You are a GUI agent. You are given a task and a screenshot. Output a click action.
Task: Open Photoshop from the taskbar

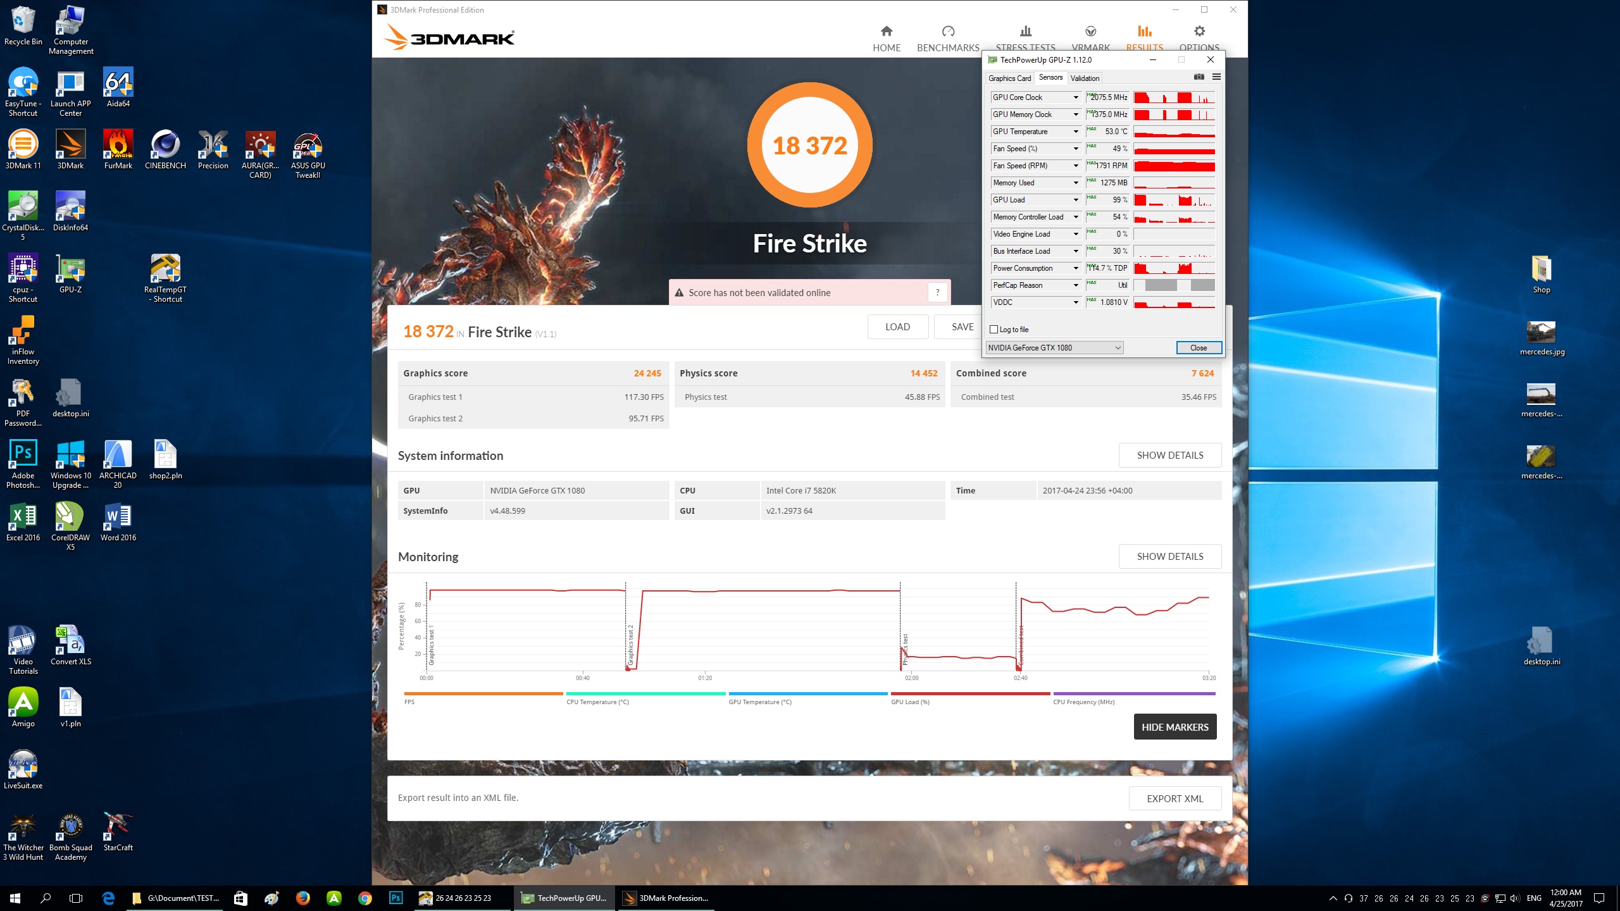coord(396,898)
